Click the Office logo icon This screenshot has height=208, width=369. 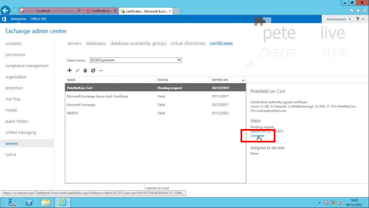click(x=4, y=19)
